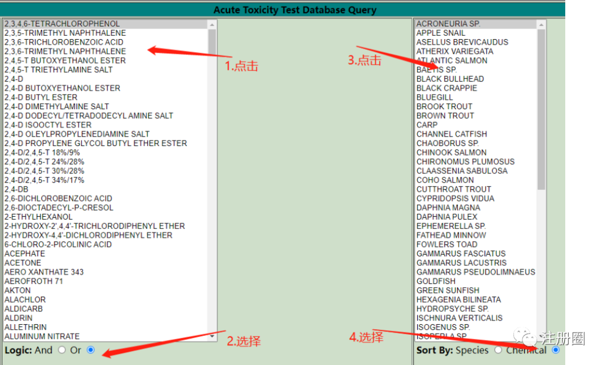Viewport: 605px width, 365px height.
Task: Select the Logic And radio button
Action: 62,350
